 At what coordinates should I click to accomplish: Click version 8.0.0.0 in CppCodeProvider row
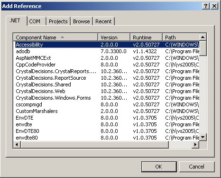[x=109, y=65]
